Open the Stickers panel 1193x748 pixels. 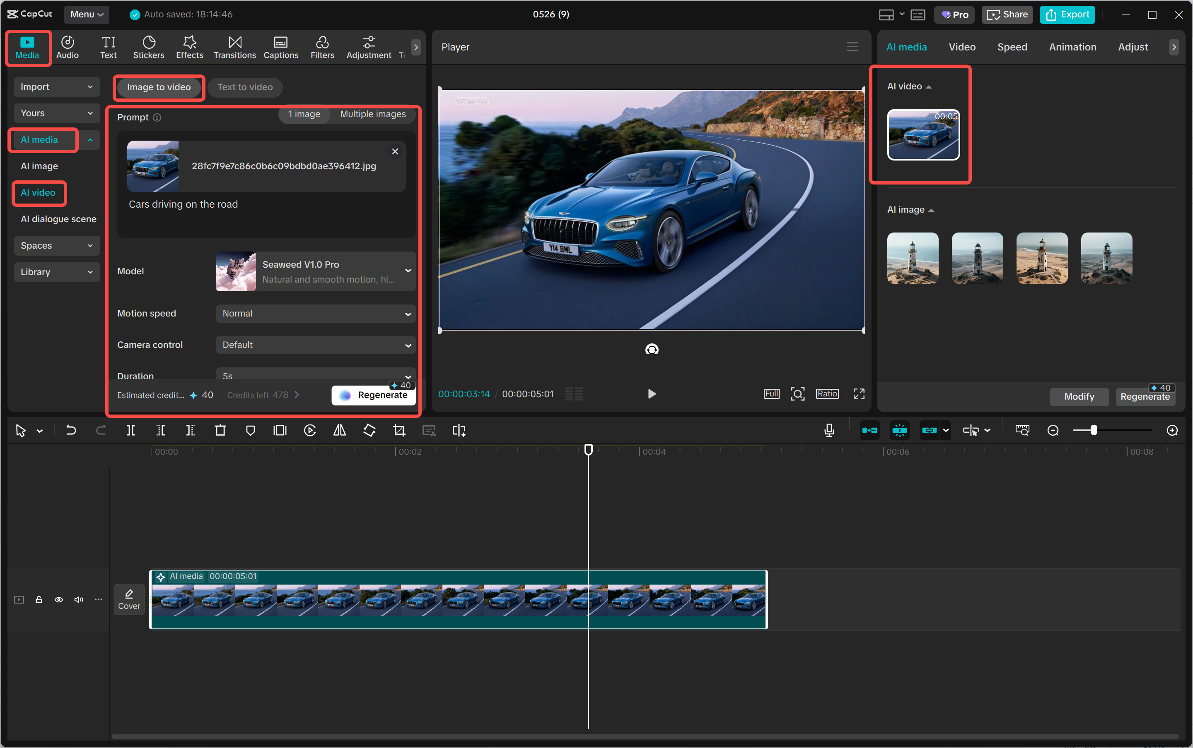(149, 48)
